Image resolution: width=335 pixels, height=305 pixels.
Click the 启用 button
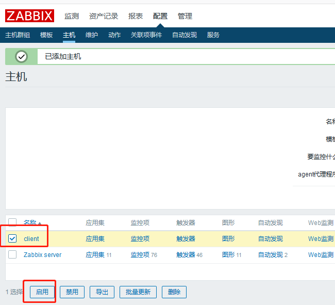pos(42,292)
